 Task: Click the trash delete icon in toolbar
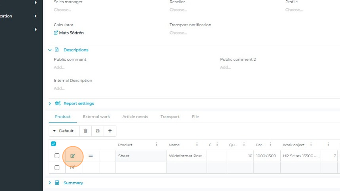click(85, 131)
